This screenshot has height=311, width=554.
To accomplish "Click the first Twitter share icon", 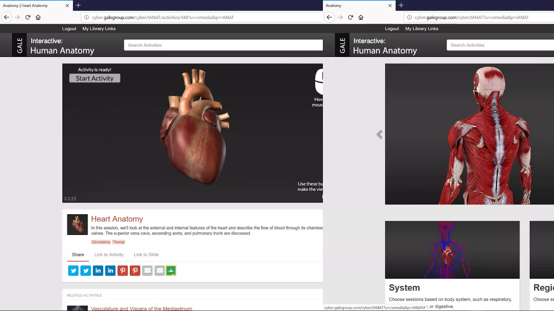I will click(x=73, y=270).
